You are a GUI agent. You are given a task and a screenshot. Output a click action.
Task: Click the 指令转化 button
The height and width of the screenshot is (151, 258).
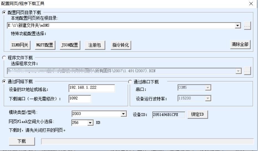coord(120,45)
